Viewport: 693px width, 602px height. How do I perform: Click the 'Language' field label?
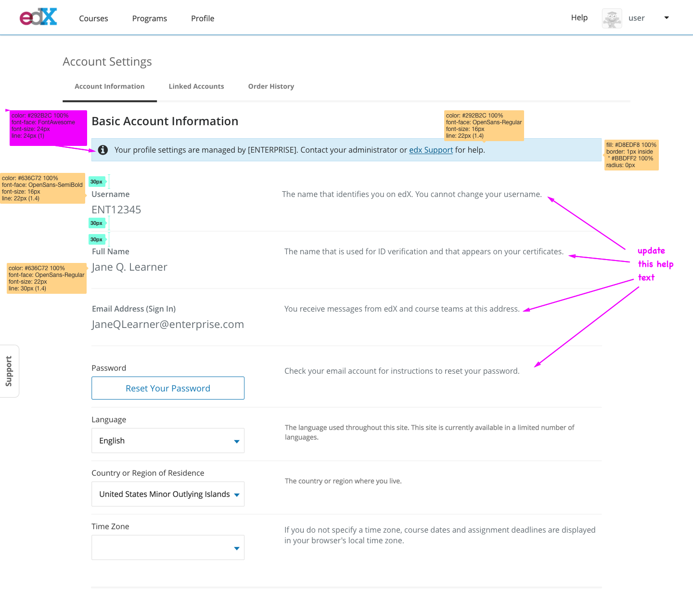pyautogui.click(x=109, y=420)
